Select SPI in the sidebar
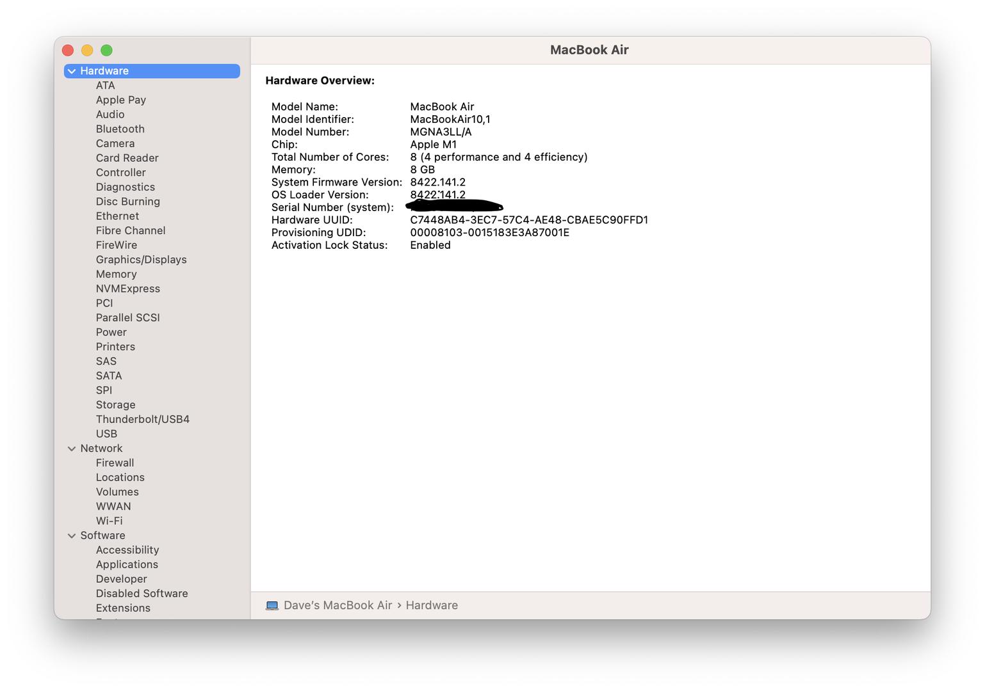This screenshot has width=985, height=691. [104, 390]
